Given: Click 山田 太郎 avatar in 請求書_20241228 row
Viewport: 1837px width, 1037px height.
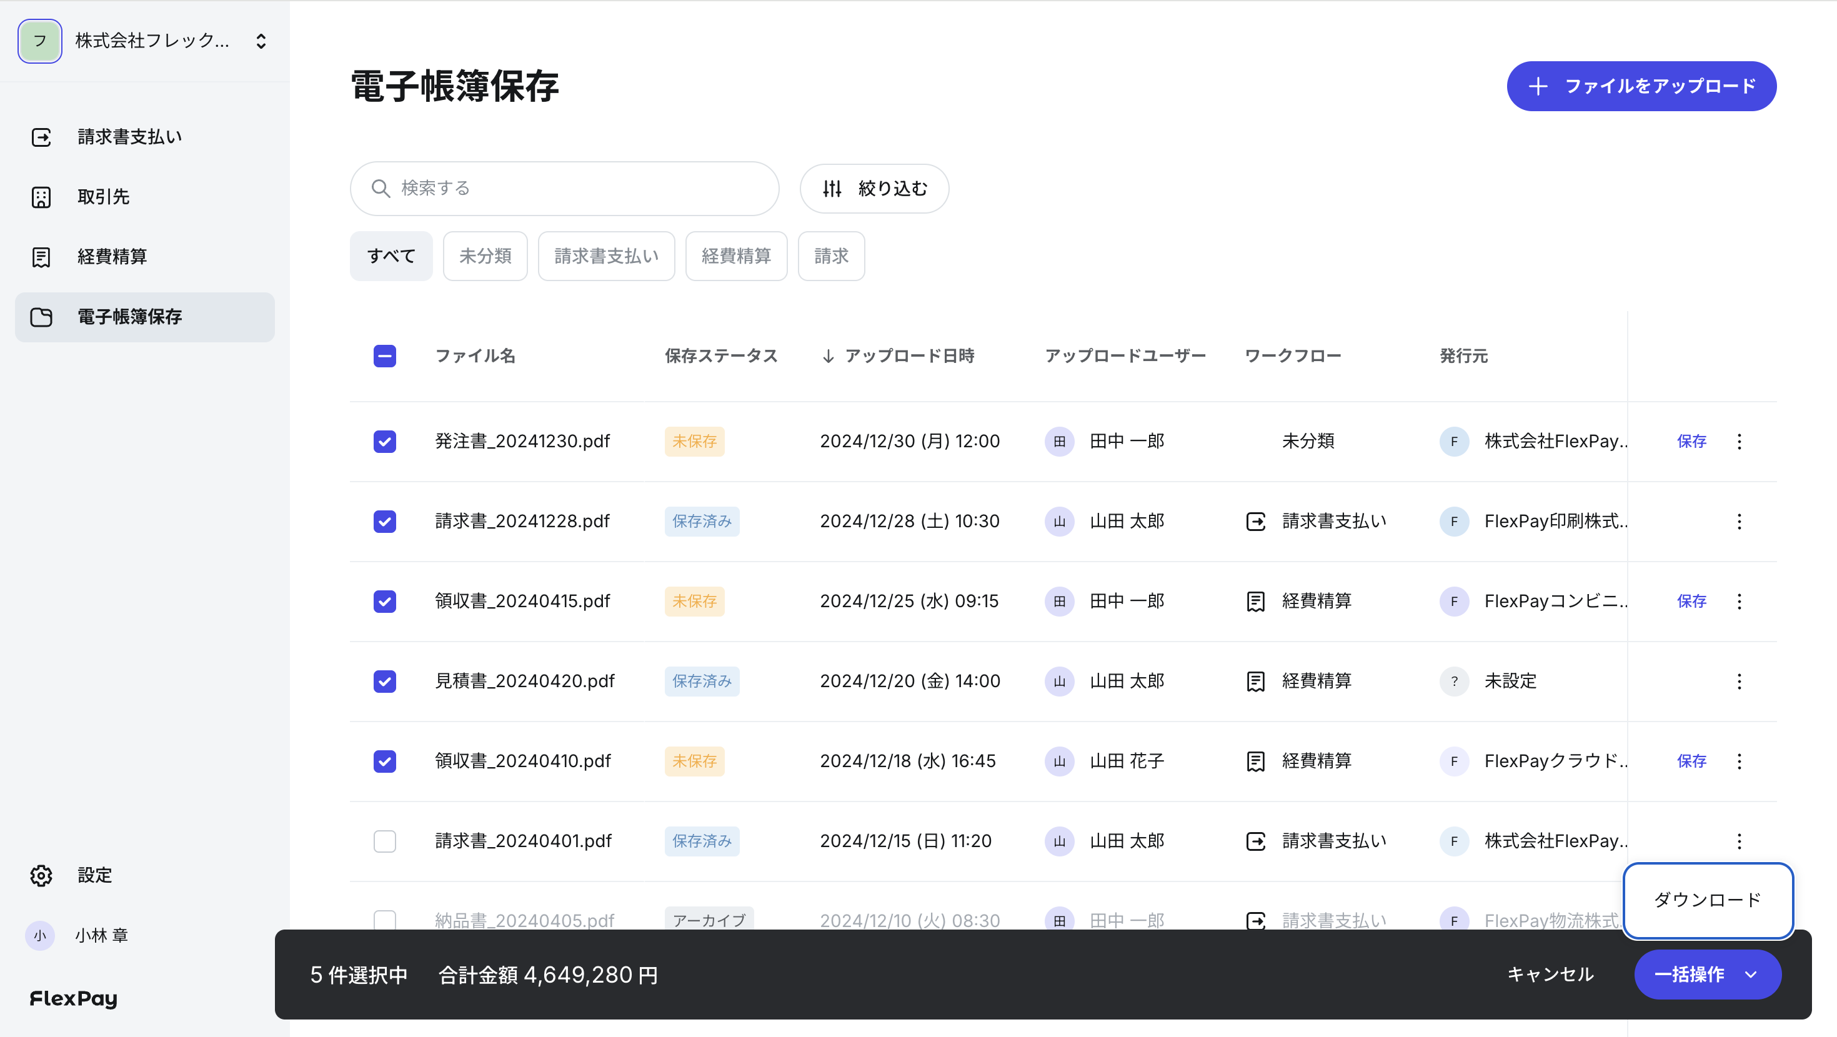Looking at the screenshot, I should pyautogui.click(x=1060, y=522).
